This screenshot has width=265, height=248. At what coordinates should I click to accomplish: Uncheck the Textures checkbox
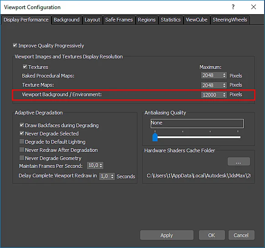click(x=25, y=67)
